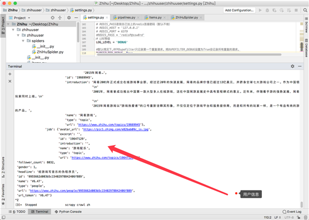Open the UTF-8 encoding dropdown
The width and height of the screenshot is (309, 220).
tap(289, 217)
